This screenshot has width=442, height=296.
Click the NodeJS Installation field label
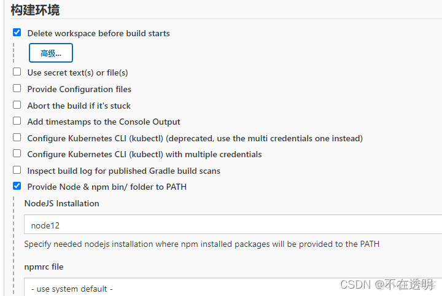tap(61, 203)
